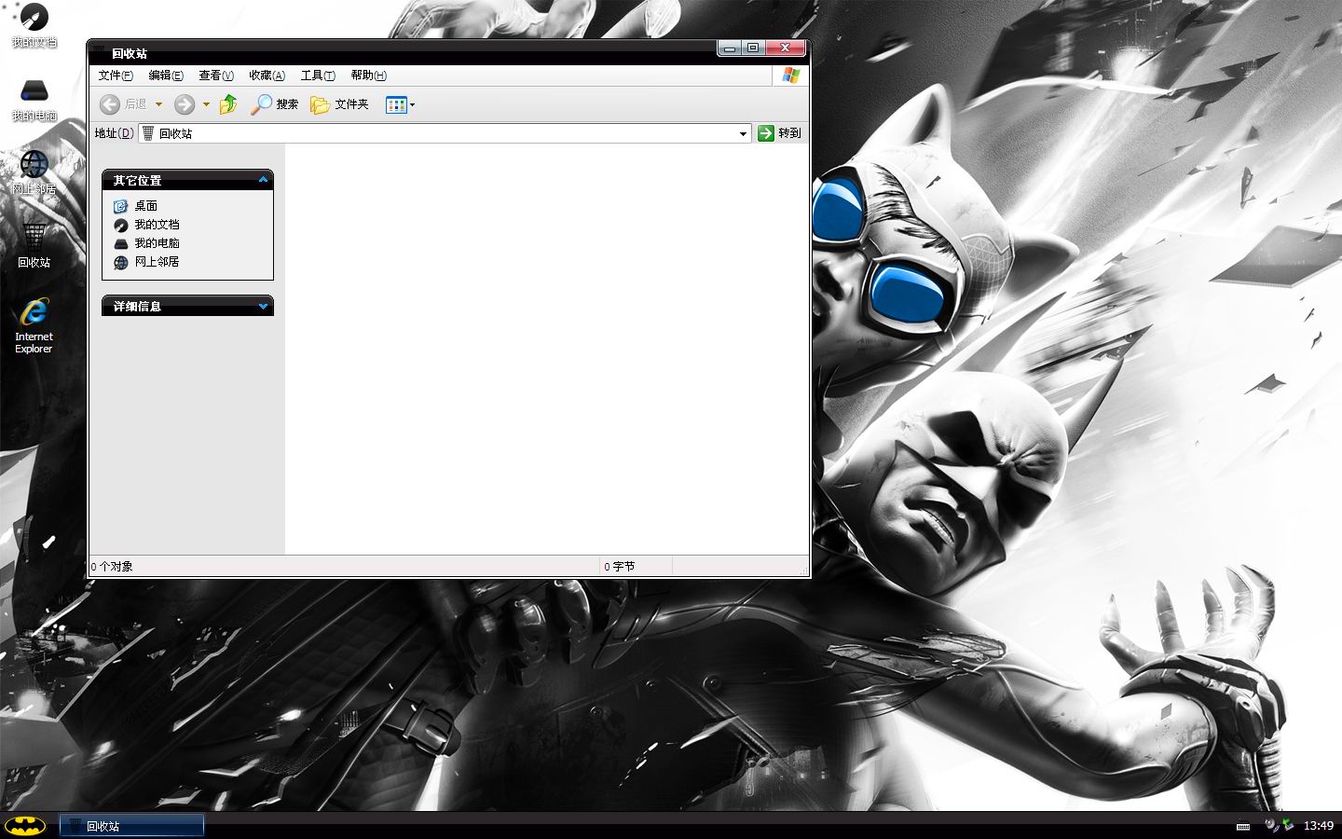This screenshot has width=1342, height=839.
Task: Open the Batman logo start button
Action: [25, 825]
